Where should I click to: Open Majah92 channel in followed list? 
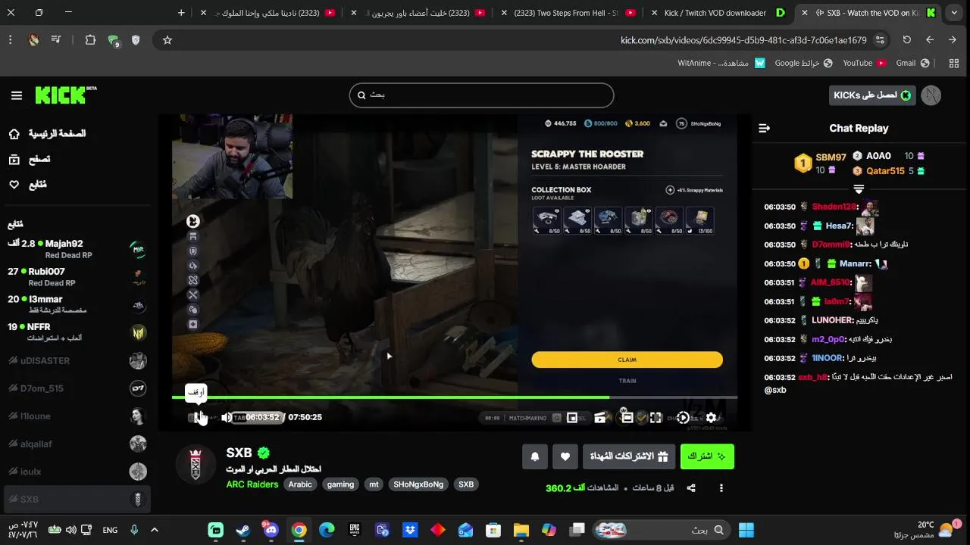pos(76,249)
